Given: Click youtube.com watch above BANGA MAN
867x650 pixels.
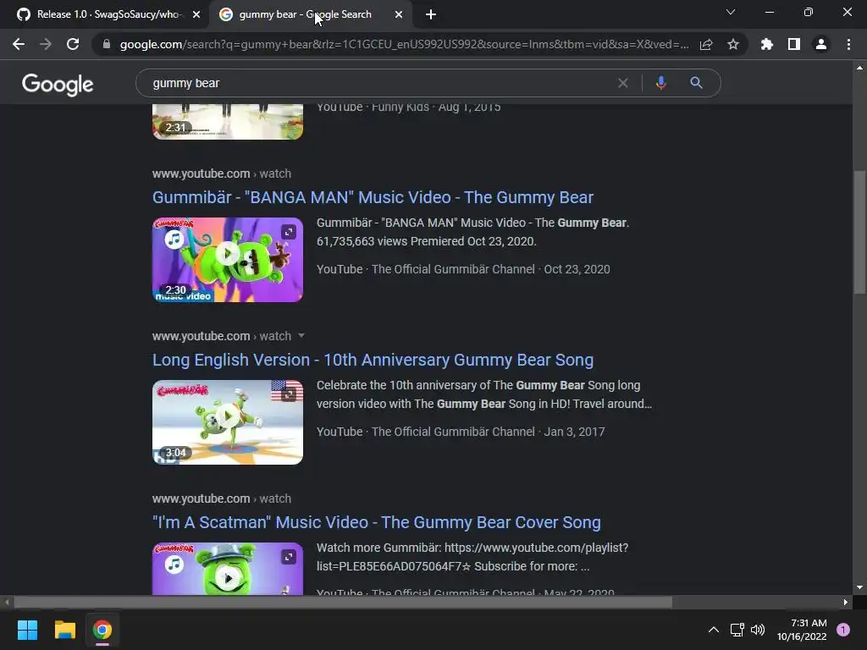Looking at the screenshot, I should click(x=221, y=174).
